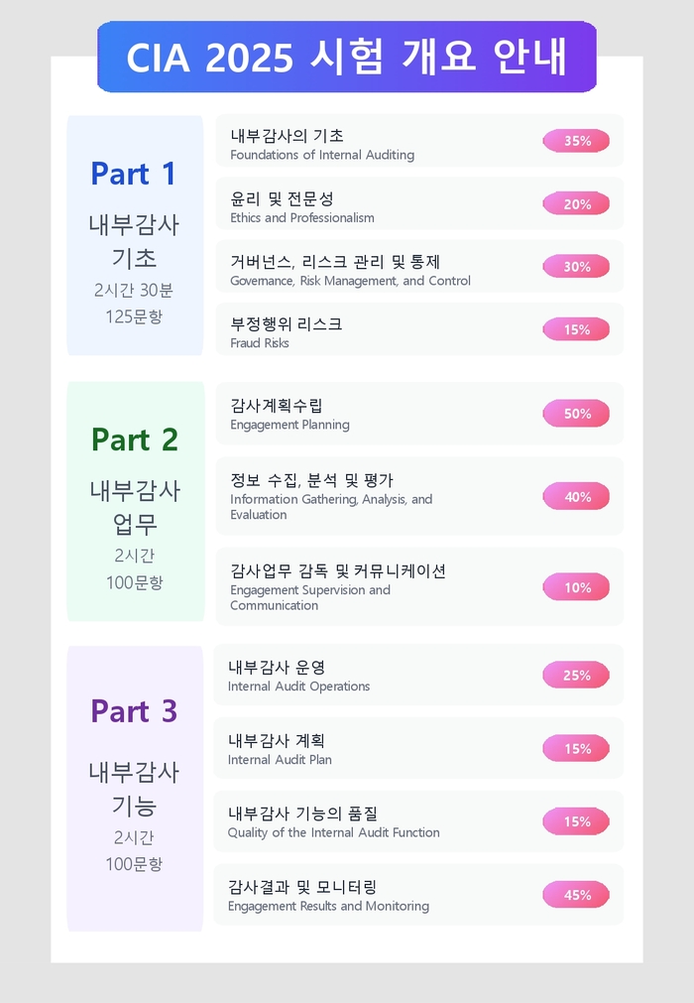Screen dimensions: 694x1003
Task: Open the Fraud Risks row
Action: click(x=419, y=329)
